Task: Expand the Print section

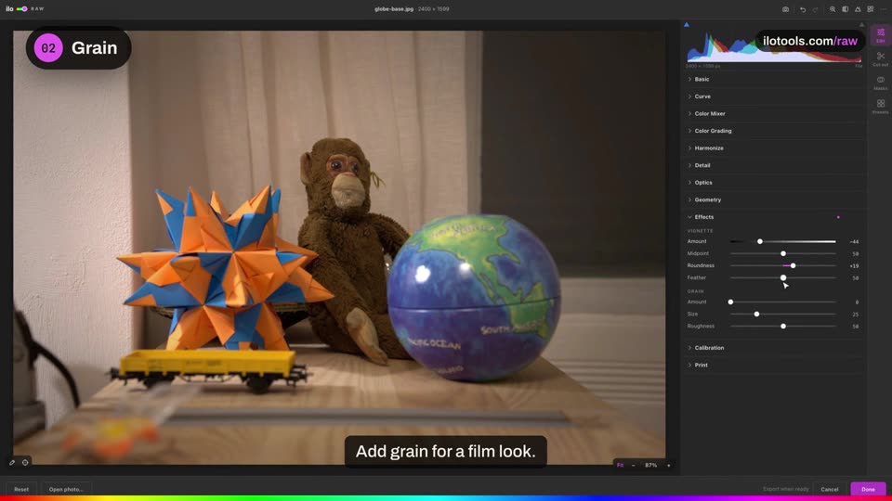Action: [774, 366]
